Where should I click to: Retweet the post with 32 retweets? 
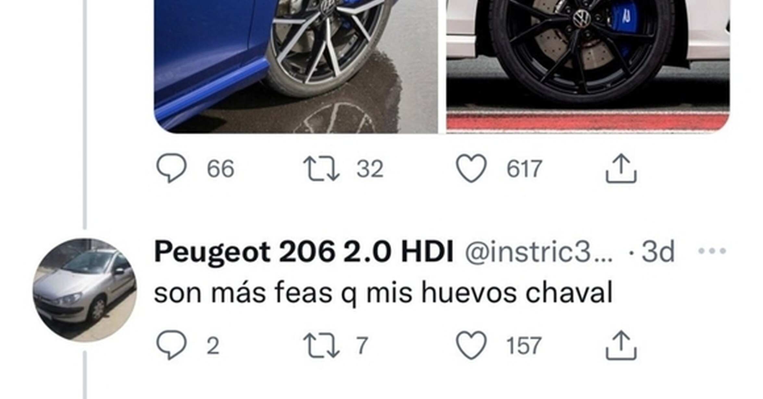321,169
